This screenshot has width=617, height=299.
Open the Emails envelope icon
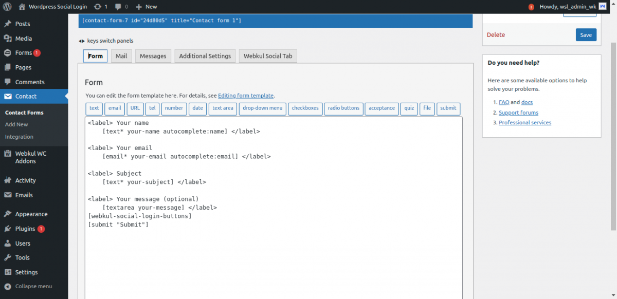click(x=8, y=195)
